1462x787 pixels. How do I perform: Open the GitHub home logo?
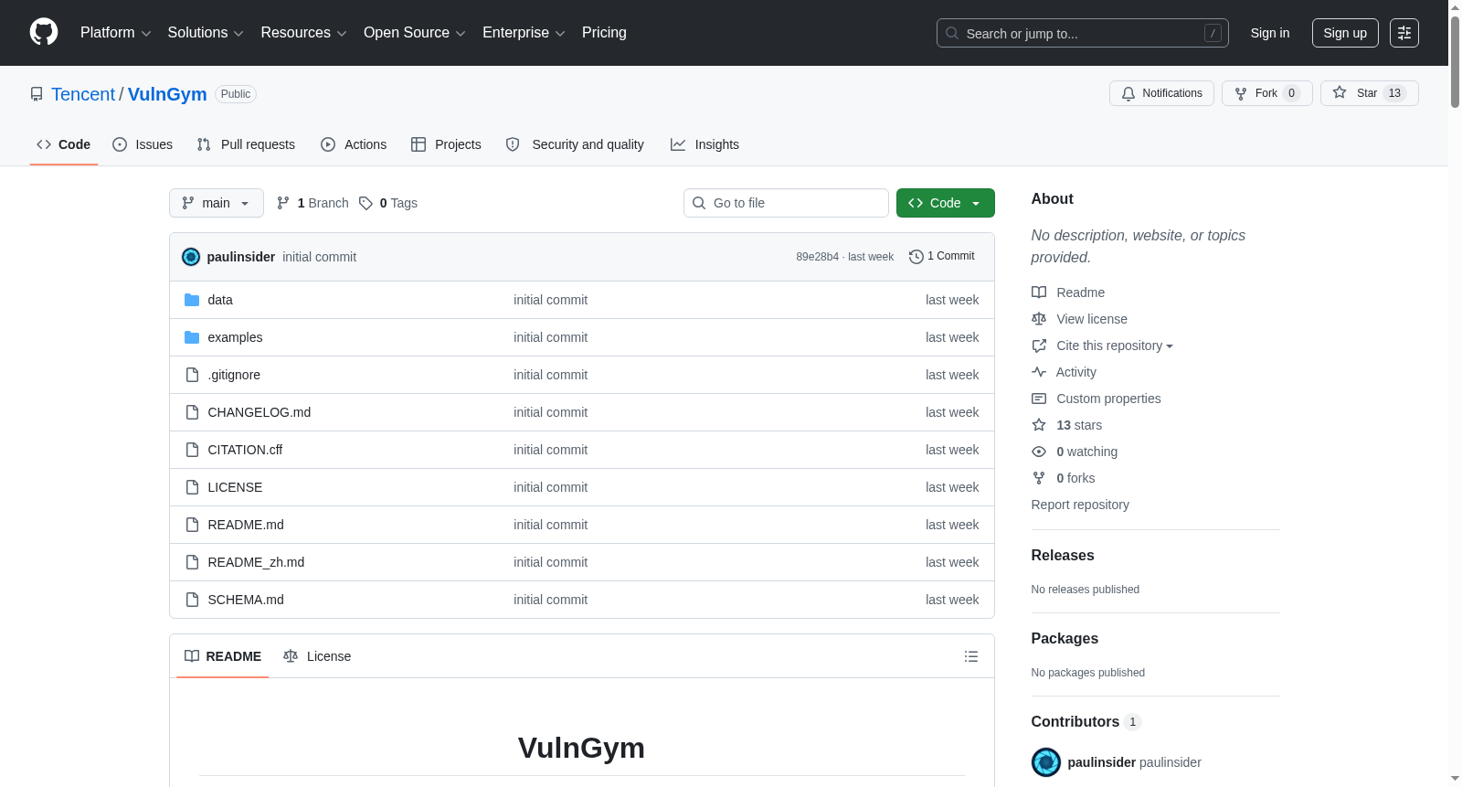click(44, 32)
